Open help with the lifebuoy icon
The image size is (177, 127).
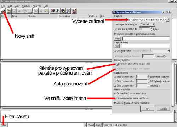pos(74,11)
